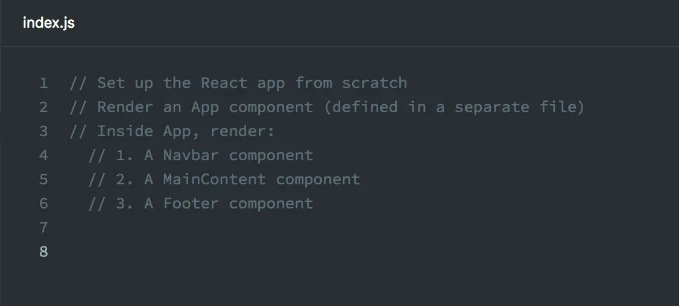This screenshot has width=679, height=306.
Task: Click "component" on the Footer line
Action: pos(271,204)
